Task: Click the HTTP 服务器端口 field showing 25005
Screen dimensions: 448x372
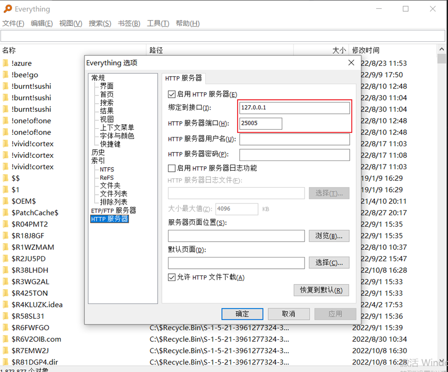Action: pyautogui.click(x=261, y=124)
